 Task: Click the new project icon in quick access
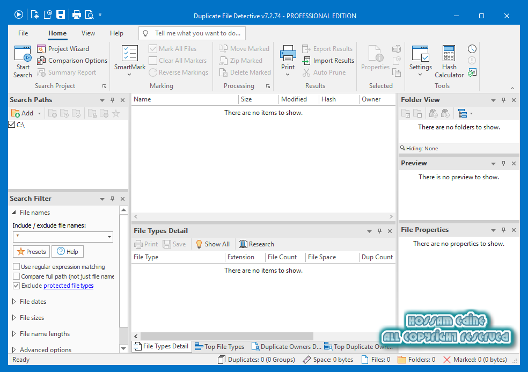click(x=35, y=14)
